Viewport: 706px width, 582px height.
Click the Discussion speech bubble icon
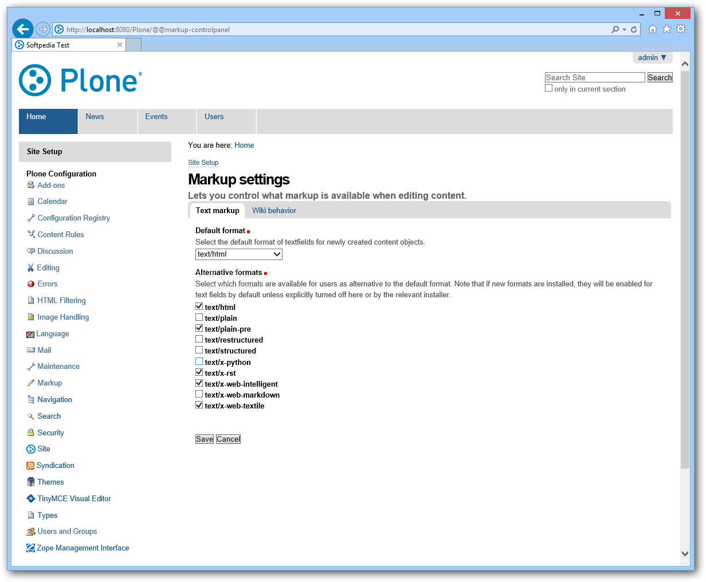[x=31, y=251]
